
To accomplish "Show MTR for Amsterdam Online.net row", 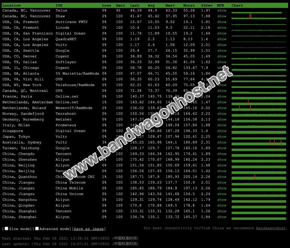I will [x=222, y=102].
